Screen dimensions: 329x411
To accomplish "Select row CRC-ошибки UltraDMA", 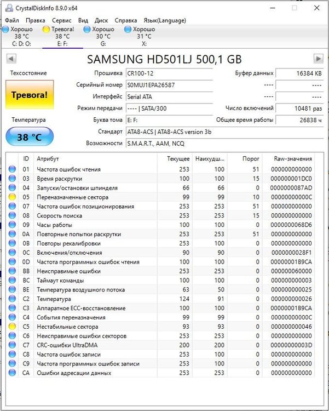I will 160,345.
